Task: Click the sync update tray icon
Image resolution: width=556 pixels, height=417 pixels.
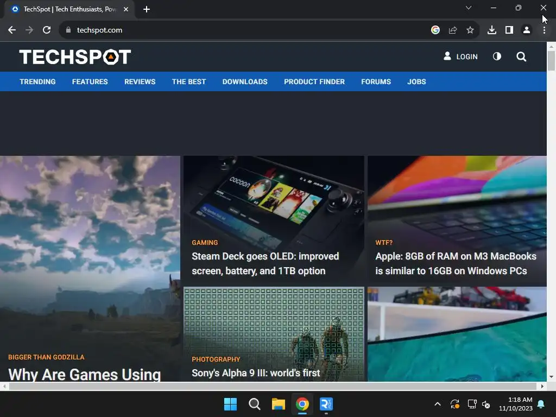Action: [455, 404]
